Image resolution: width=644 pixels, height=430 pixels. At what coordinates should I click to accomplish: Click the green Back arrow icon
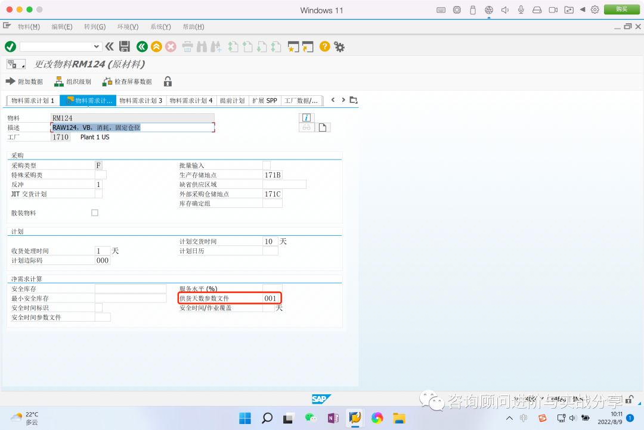click(142, 47)
